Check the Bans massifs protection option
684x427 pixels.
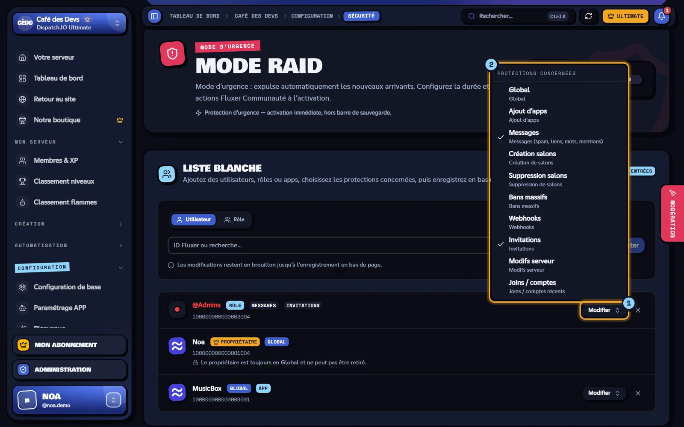558,201
